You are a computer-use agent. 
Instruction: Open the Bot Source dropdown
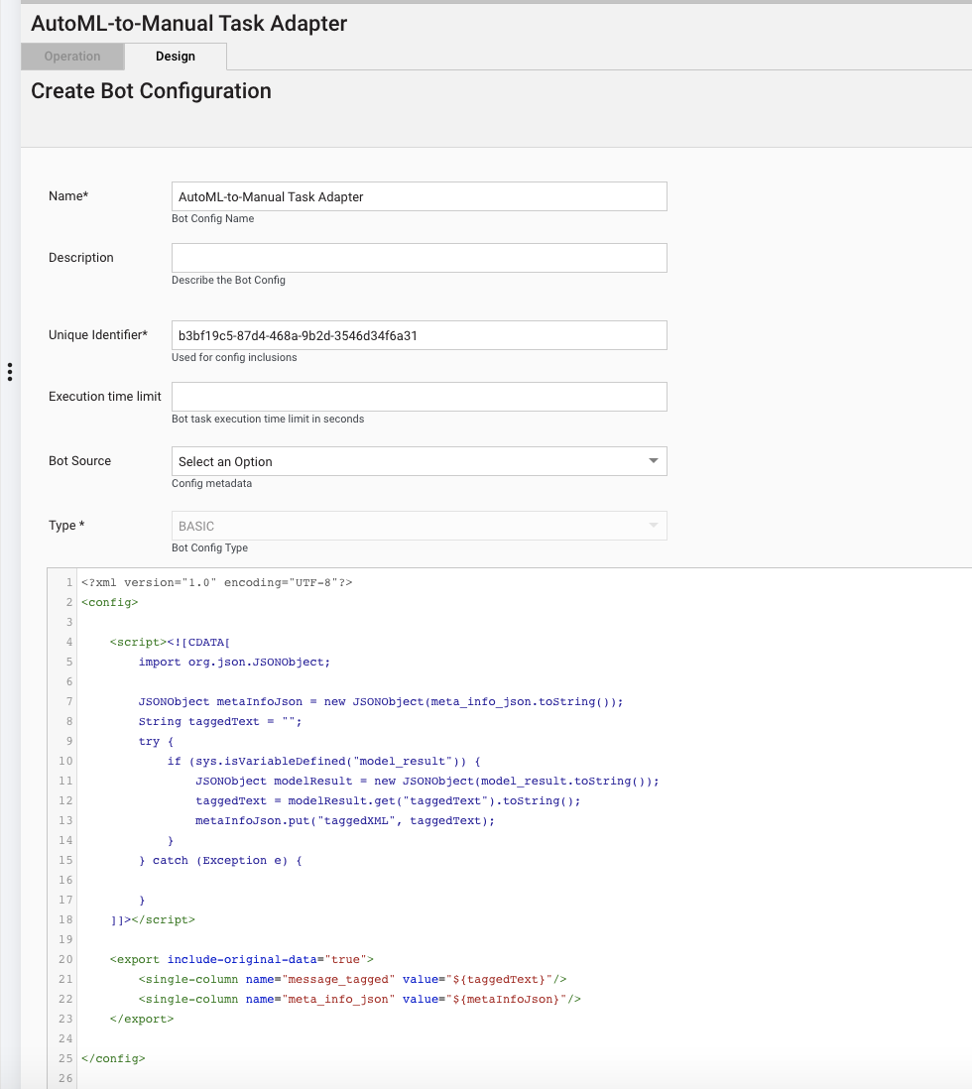tap(419, 461)
